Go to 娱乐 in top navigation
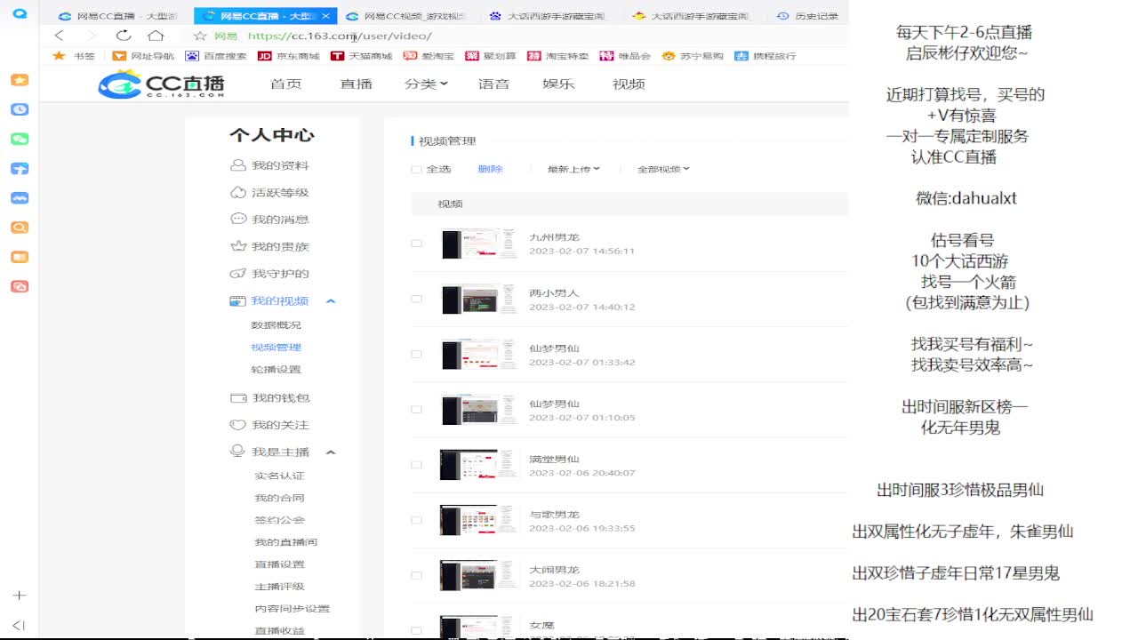This screenshot has width=1138, height=640. pyautogui.click(x=558, y=84)
